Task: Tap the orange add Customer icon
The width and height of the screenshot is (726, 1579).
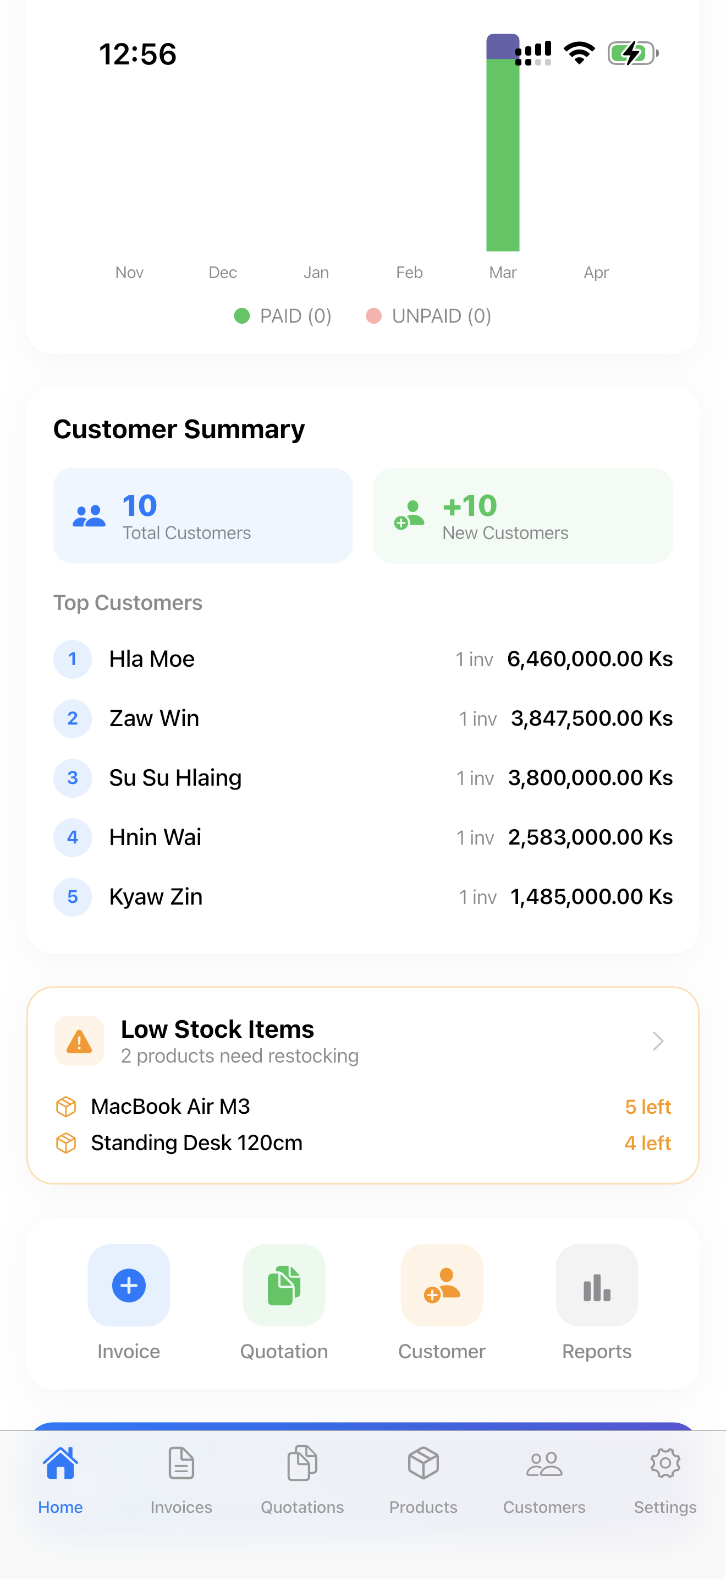Action: (x=441, y=1285)
